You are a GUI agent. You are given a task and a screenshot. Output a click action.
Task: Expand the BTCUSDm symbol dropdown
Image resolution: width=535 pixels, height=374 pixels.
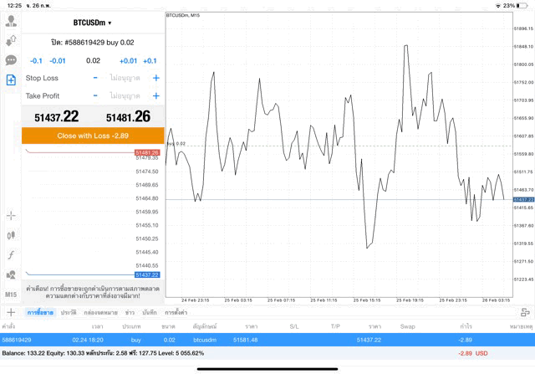[92, 23]
